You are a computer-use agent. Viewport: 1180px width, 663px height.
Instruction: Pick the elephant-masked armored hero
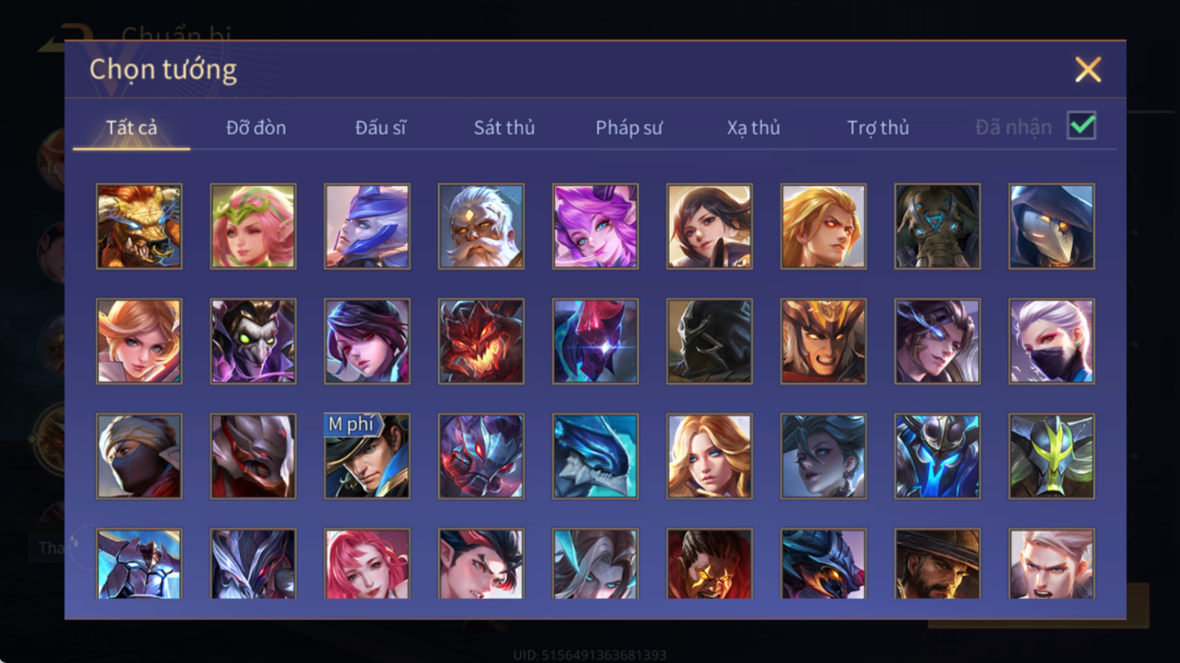point(938,226)
